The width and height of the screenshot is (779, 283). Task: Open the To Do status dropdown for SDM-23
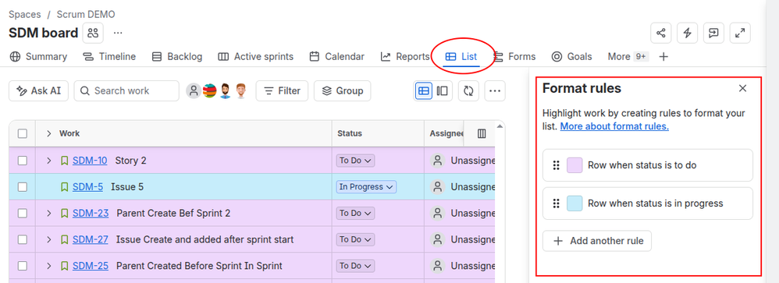click(356, 213)
